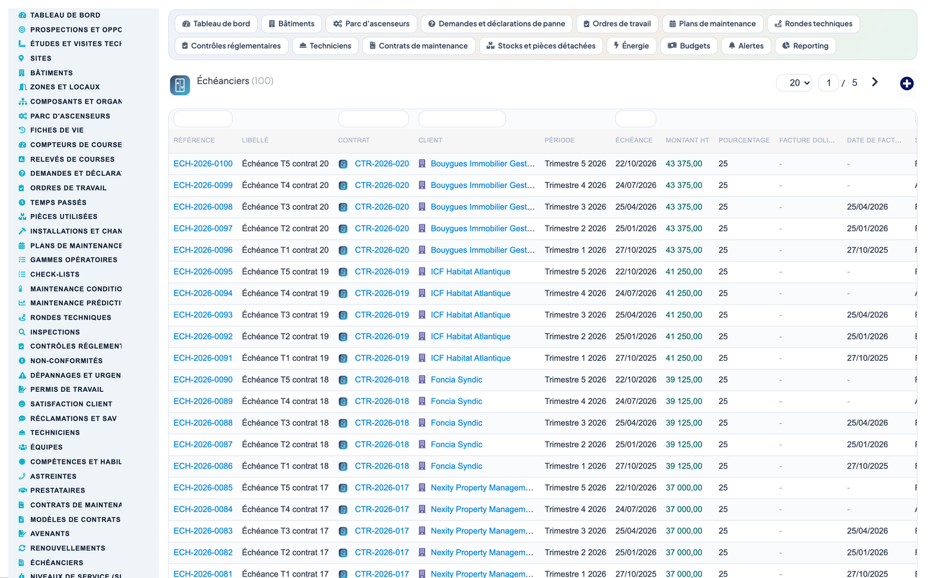The image size is (935, 578).
Task: Open échéance ECH-2026-0100 reference link
Action: (203, 164)
